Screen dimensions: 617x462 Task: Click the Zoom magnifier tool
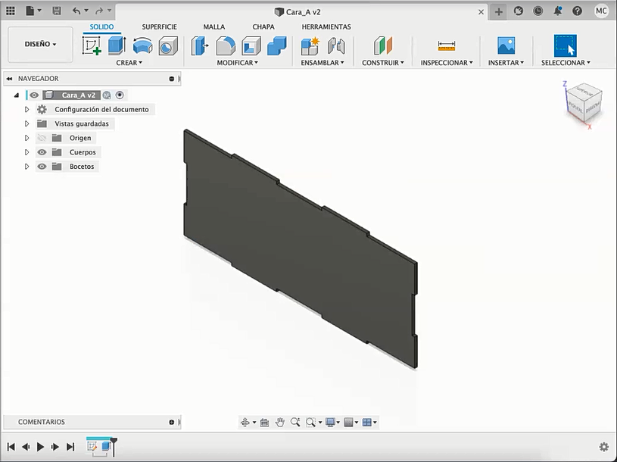coord(295,423)
